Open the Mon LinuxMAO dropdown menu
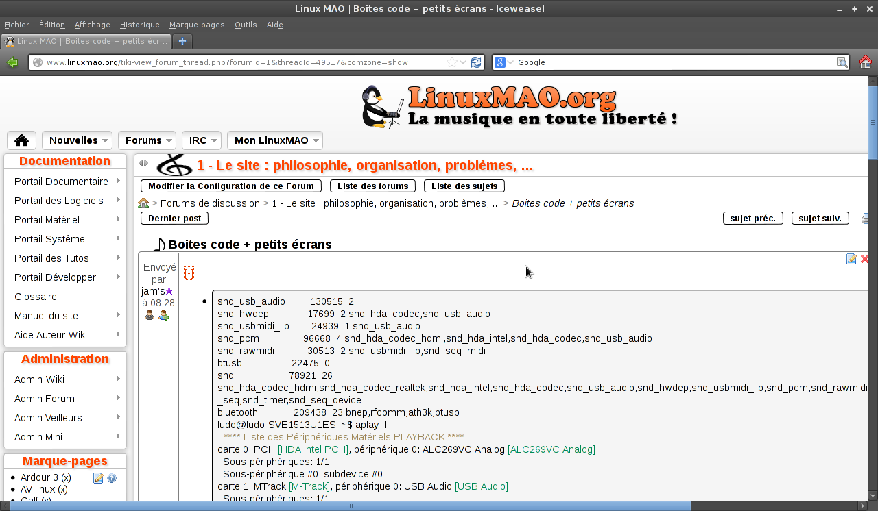 (274, 140)
